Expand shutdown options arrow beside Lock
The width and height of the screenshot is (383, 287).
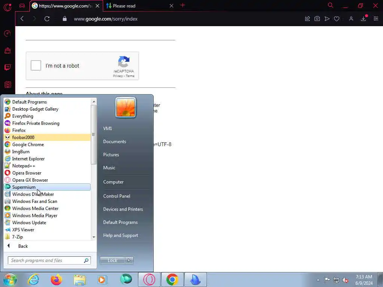129,260
